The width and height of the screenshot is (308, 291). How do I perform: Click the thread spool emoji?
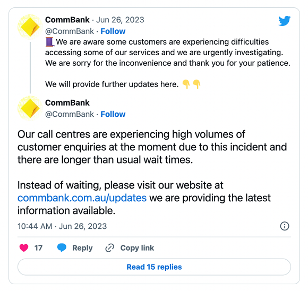tap(50, 42)
